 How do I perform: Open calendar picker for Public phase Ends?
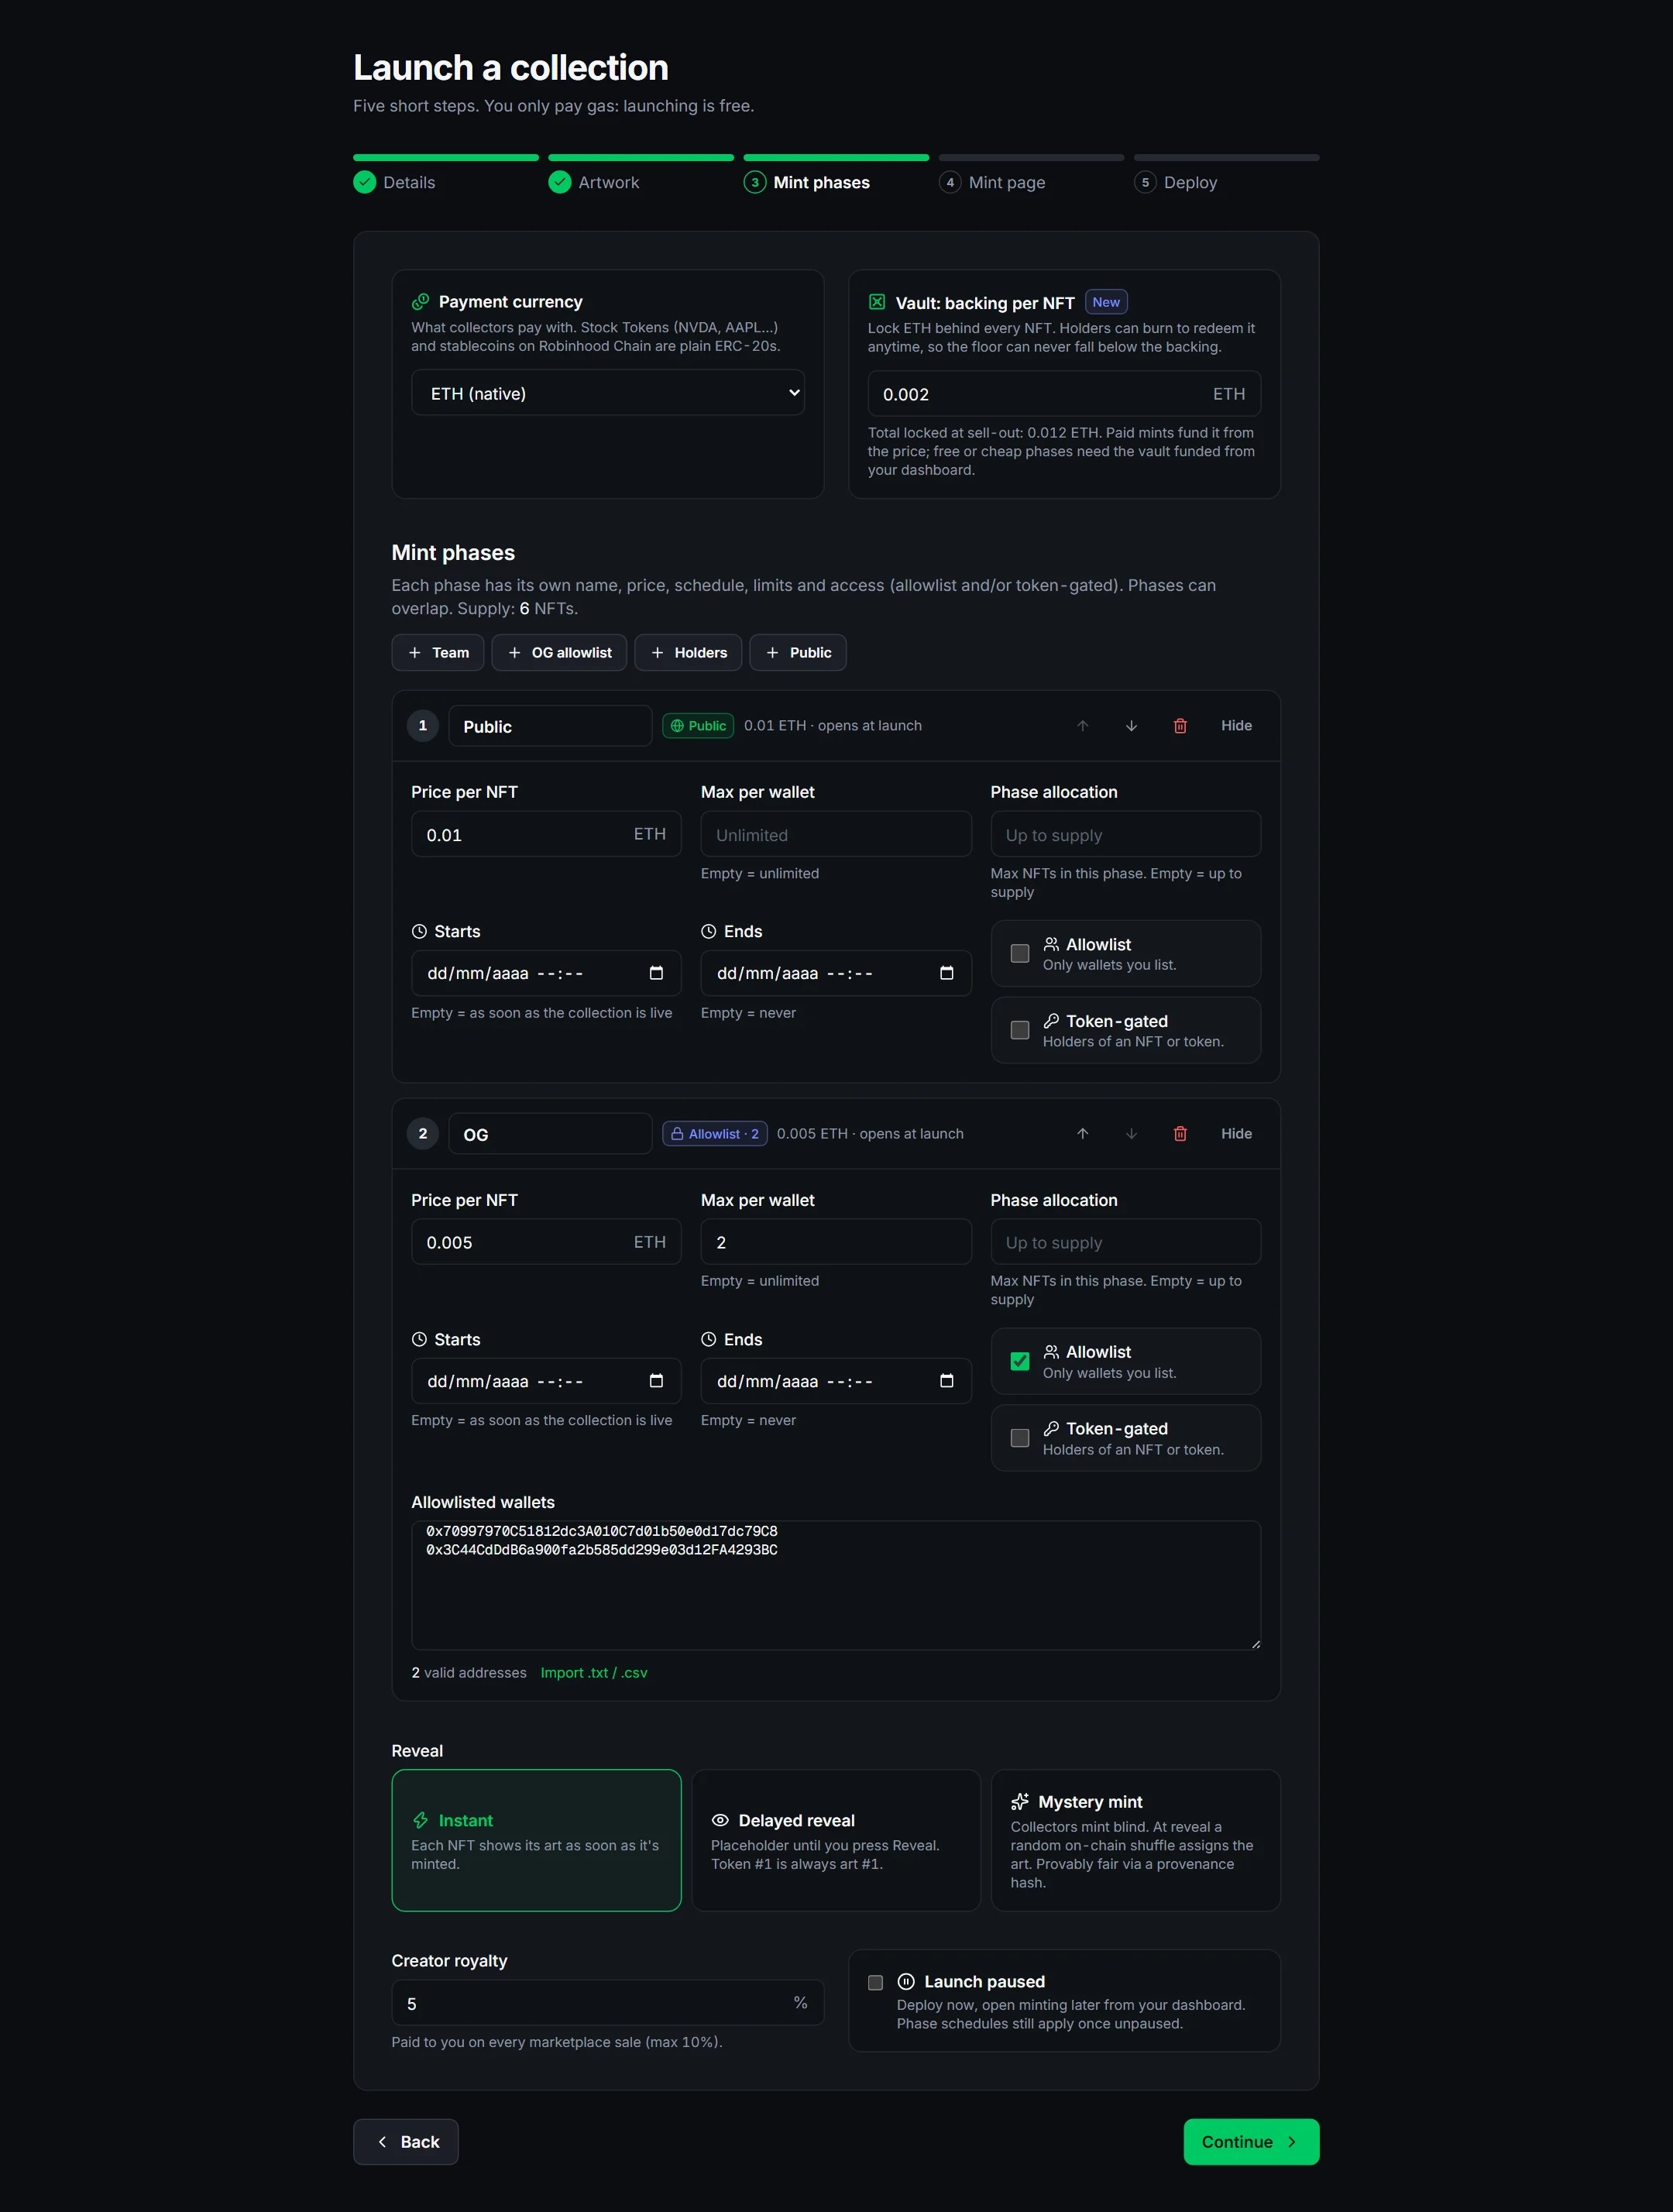click(x=946, y=973)
